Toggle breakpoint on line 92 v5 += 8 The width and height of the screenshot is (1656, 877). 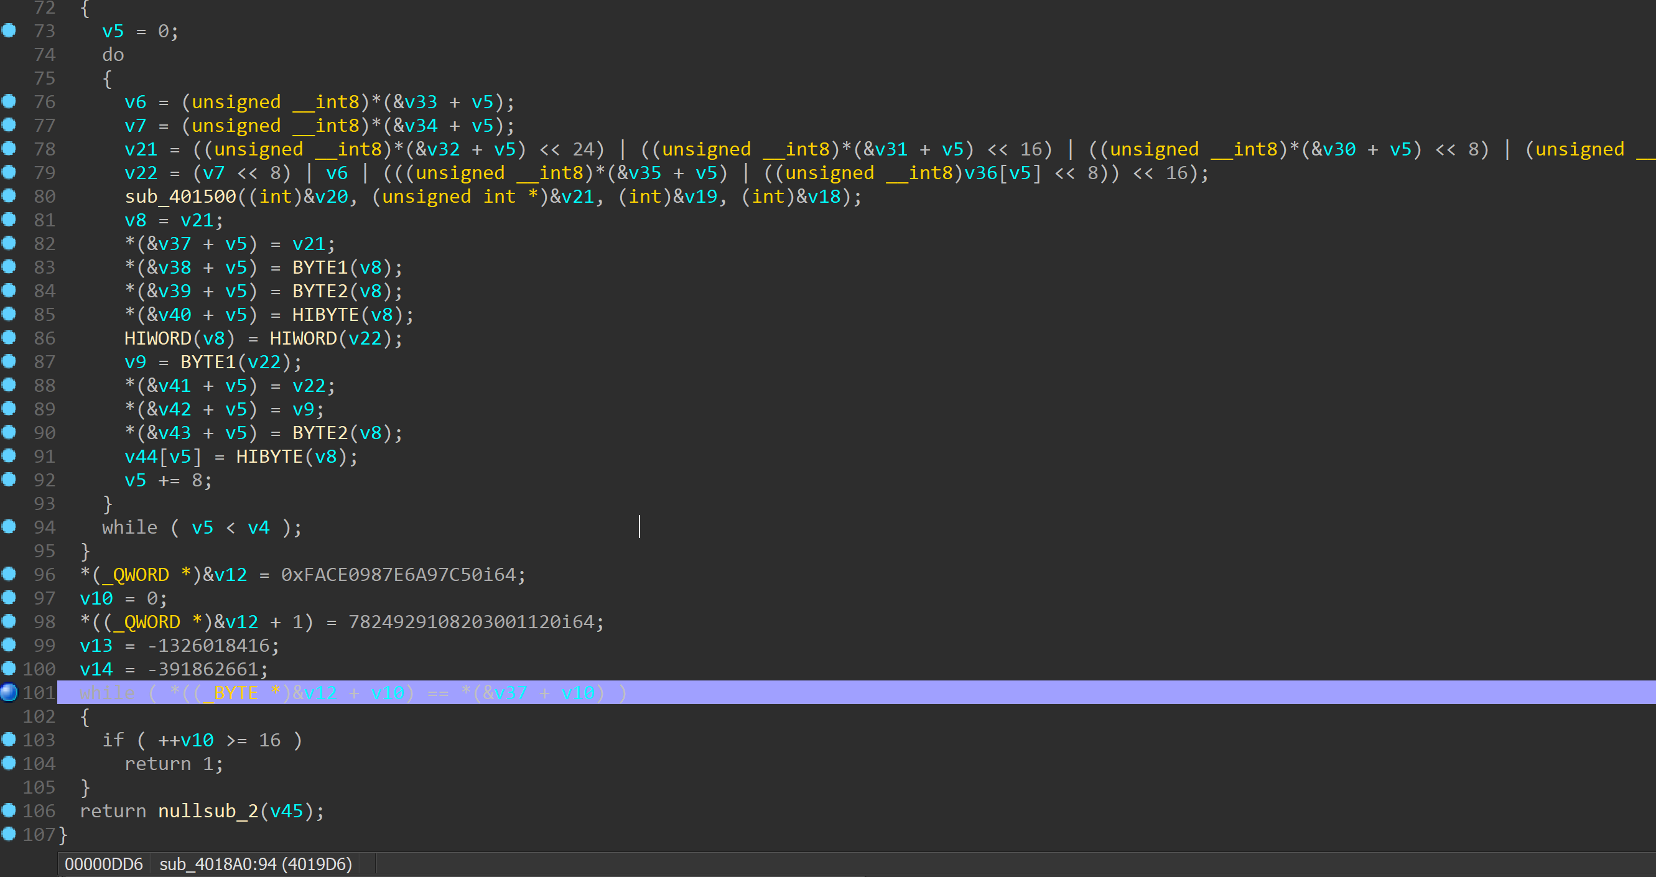9,479
